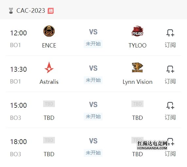Subscribe bell icon for 15:00 match
This screenshot has height=167, width=187.
(x=170, y=105)
